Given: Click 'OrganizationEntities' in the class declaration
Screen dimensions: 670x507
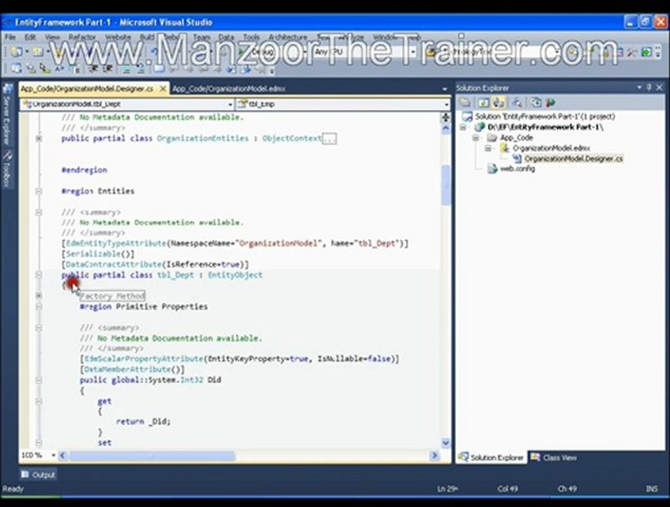Looking at the screenshot, I should click(203, 139).
